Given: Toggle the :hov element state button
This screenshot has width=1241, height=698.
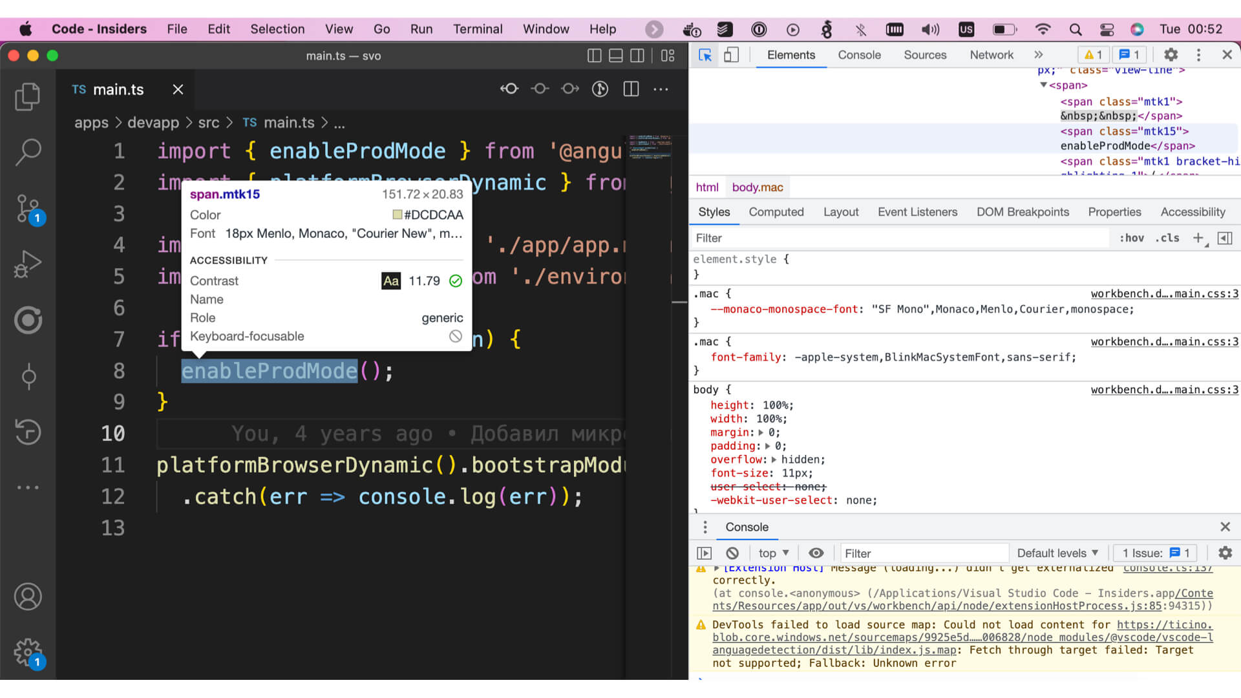Looking at the screenshot, I should [1132, 238].
